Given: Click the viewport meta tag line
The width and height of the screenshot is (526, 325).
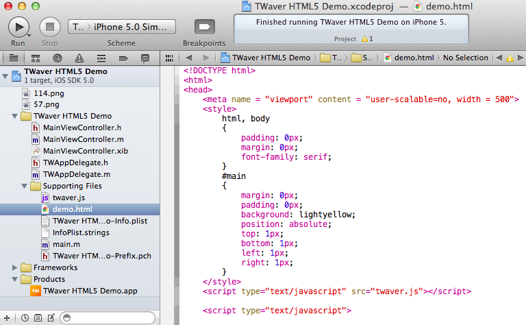Looking at the screenshot, I should (361, 99).
